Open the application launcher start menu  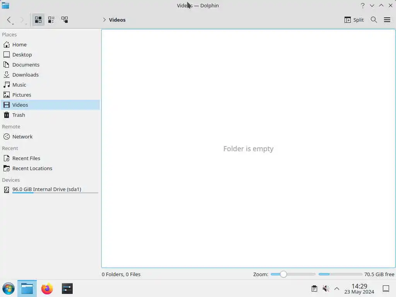pyautogui.click(x=9, y=288)
